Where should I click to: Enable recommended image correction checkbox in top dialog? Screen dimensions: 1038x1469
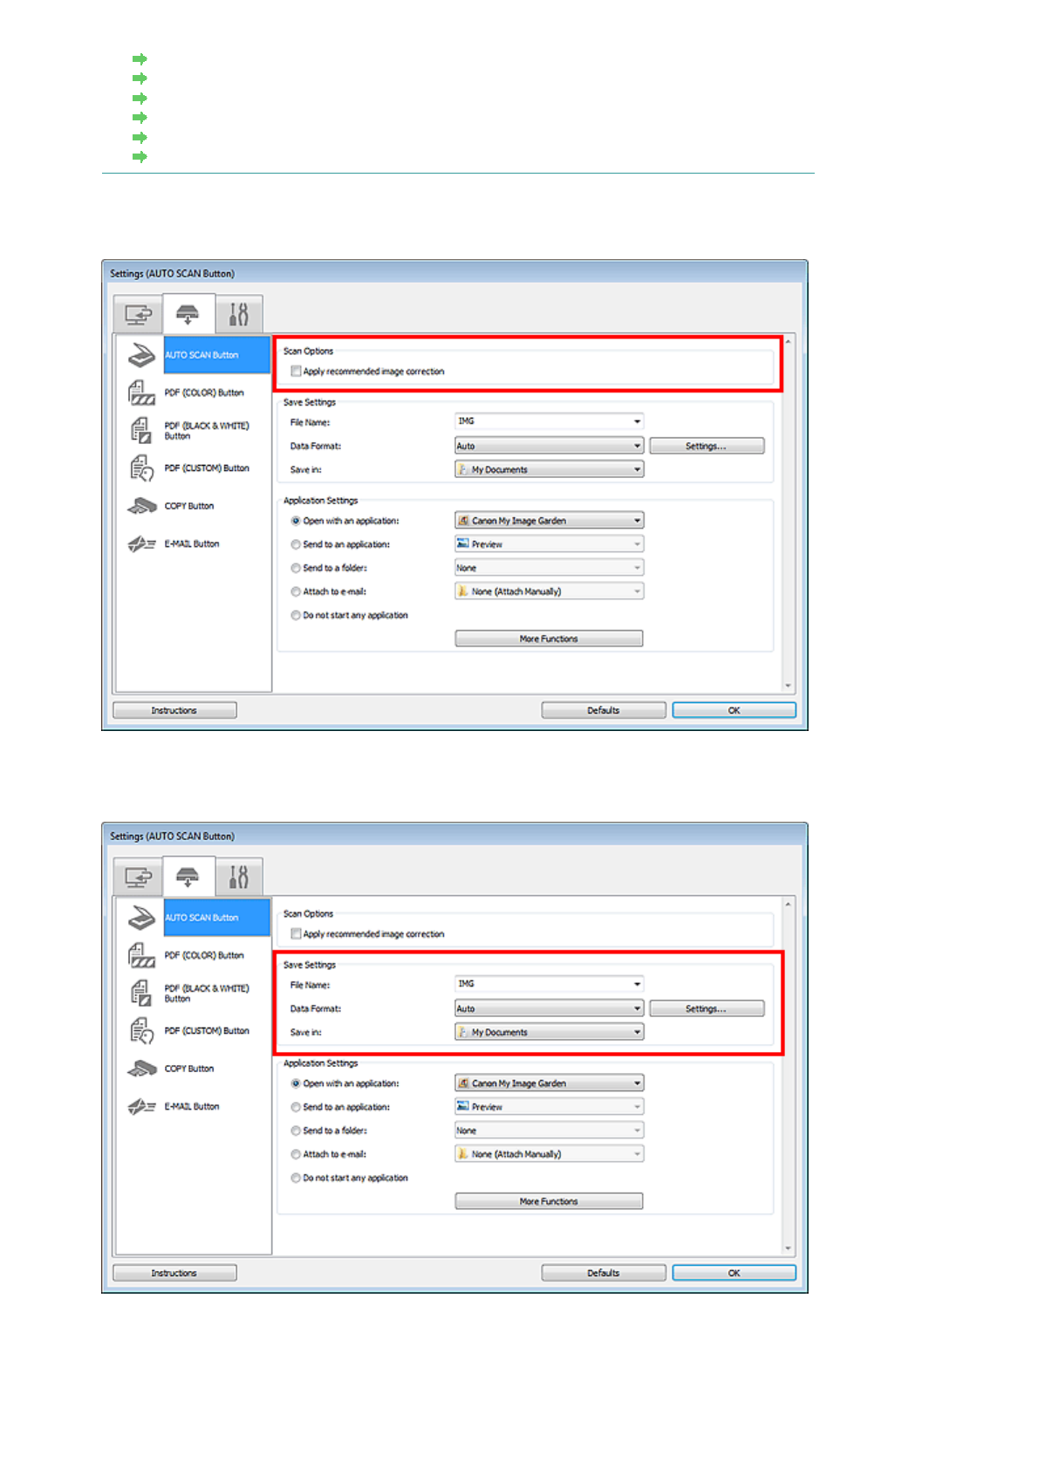(297, 372)
